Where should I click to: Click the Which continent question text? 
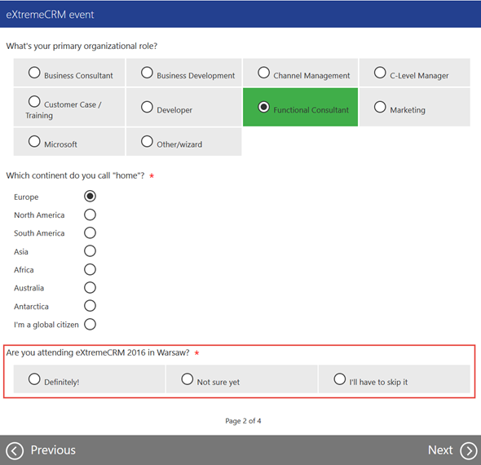coord(75,175)
